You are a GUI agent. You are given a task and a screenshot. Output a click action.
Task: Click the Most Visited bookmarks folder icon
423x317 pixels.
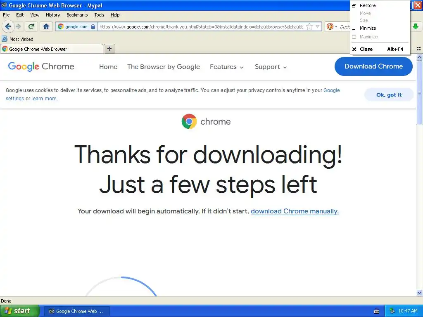click(x=5, y=39)
